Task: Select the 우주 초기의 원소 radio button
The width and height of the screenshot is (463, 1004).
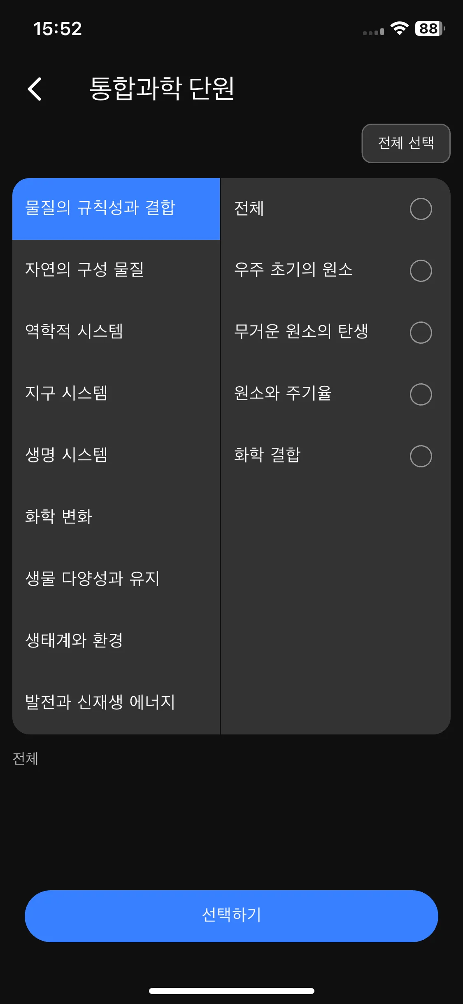Action: (x=421, y=271)
